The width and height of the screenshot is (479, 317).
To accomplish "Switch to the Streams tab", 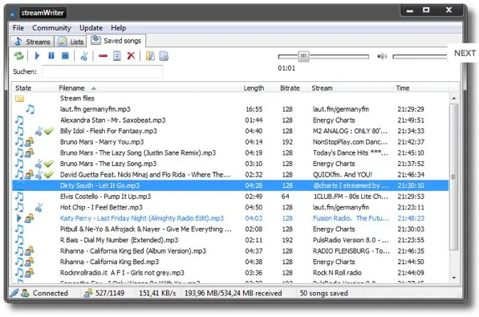I will pyautogui.click(x=32, y=42).
